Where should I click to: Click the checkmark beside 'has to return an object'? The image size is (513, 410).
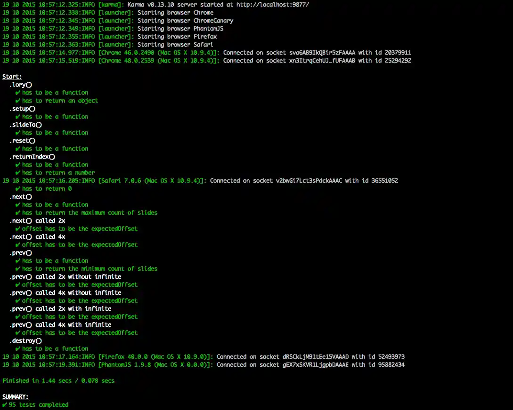[18, 101]
